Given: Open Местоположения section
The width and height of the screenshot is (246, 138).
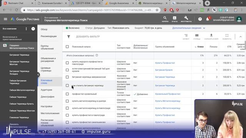Looking at the screenshot, I should click(x=50, y=113).
